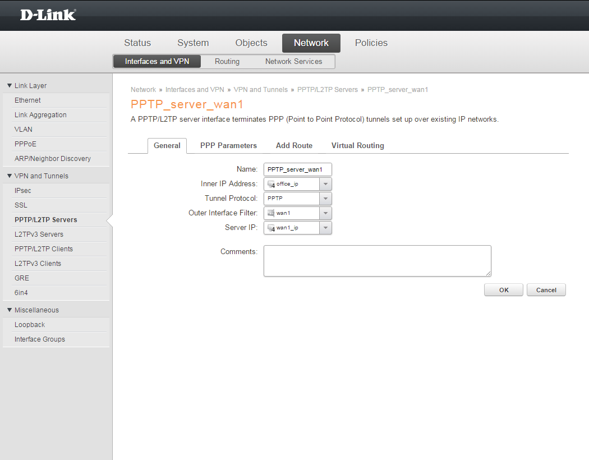
Task: Follow the PPTP/L2TP Servers breadcrumb link
Action: click(x=327, y=90)
